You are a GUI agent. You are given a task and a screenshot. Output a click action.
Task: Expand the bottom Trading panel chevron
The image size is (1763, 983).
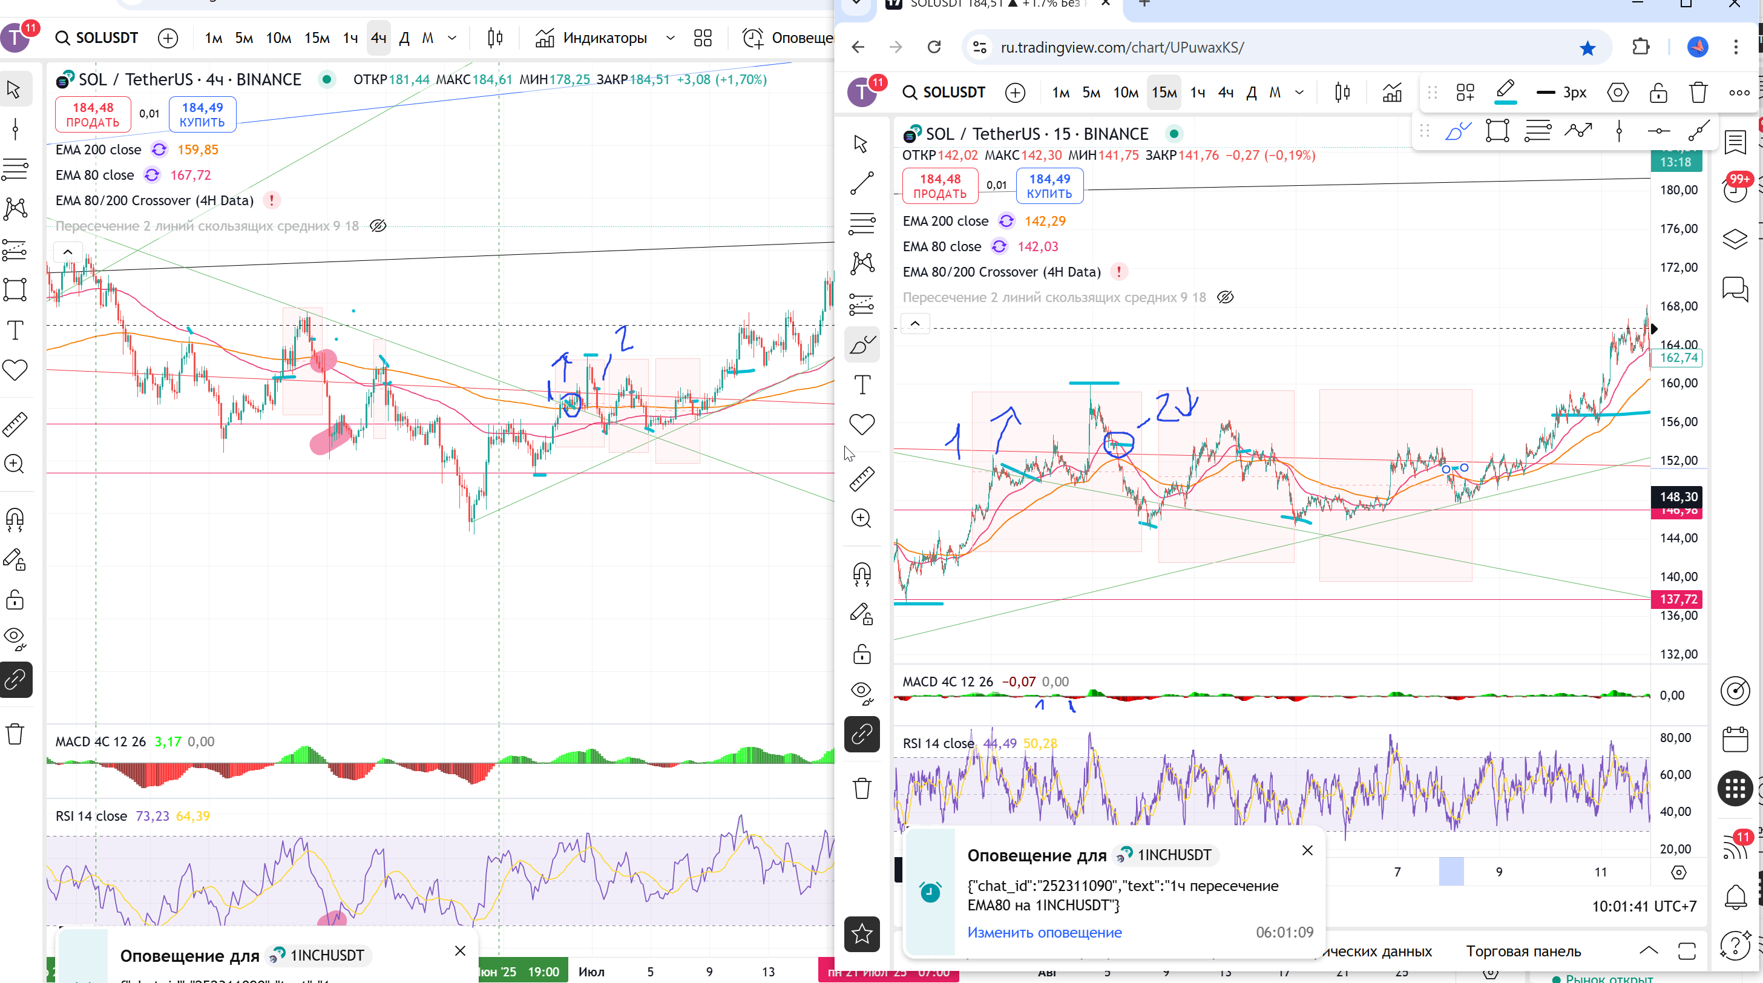click(1649, 951)
